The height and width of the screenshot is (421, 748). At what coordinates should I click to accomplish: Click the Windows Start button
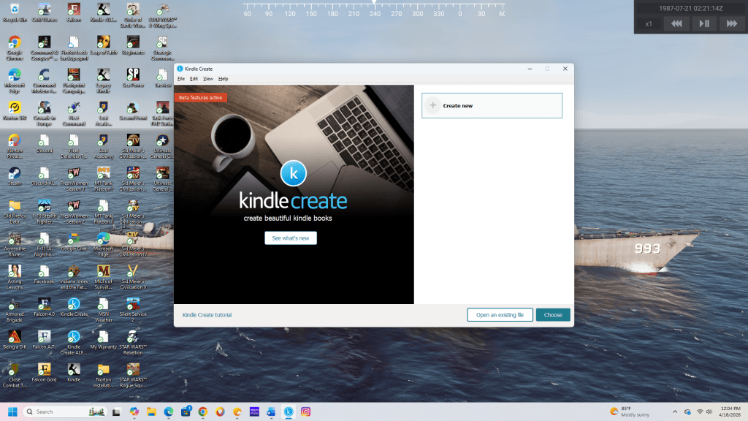13,411
